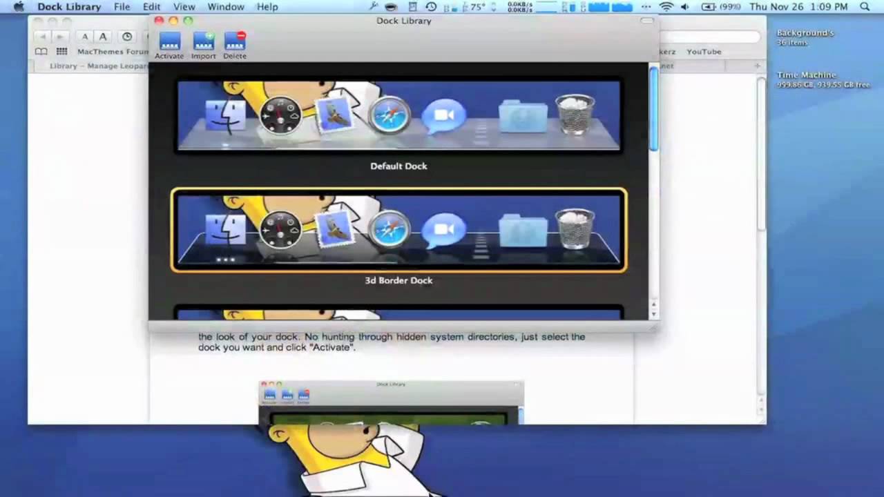The image size is (884, 497).
Task: Click the Wi-Fi status menu bar icon
Action: tap(666, 7)
